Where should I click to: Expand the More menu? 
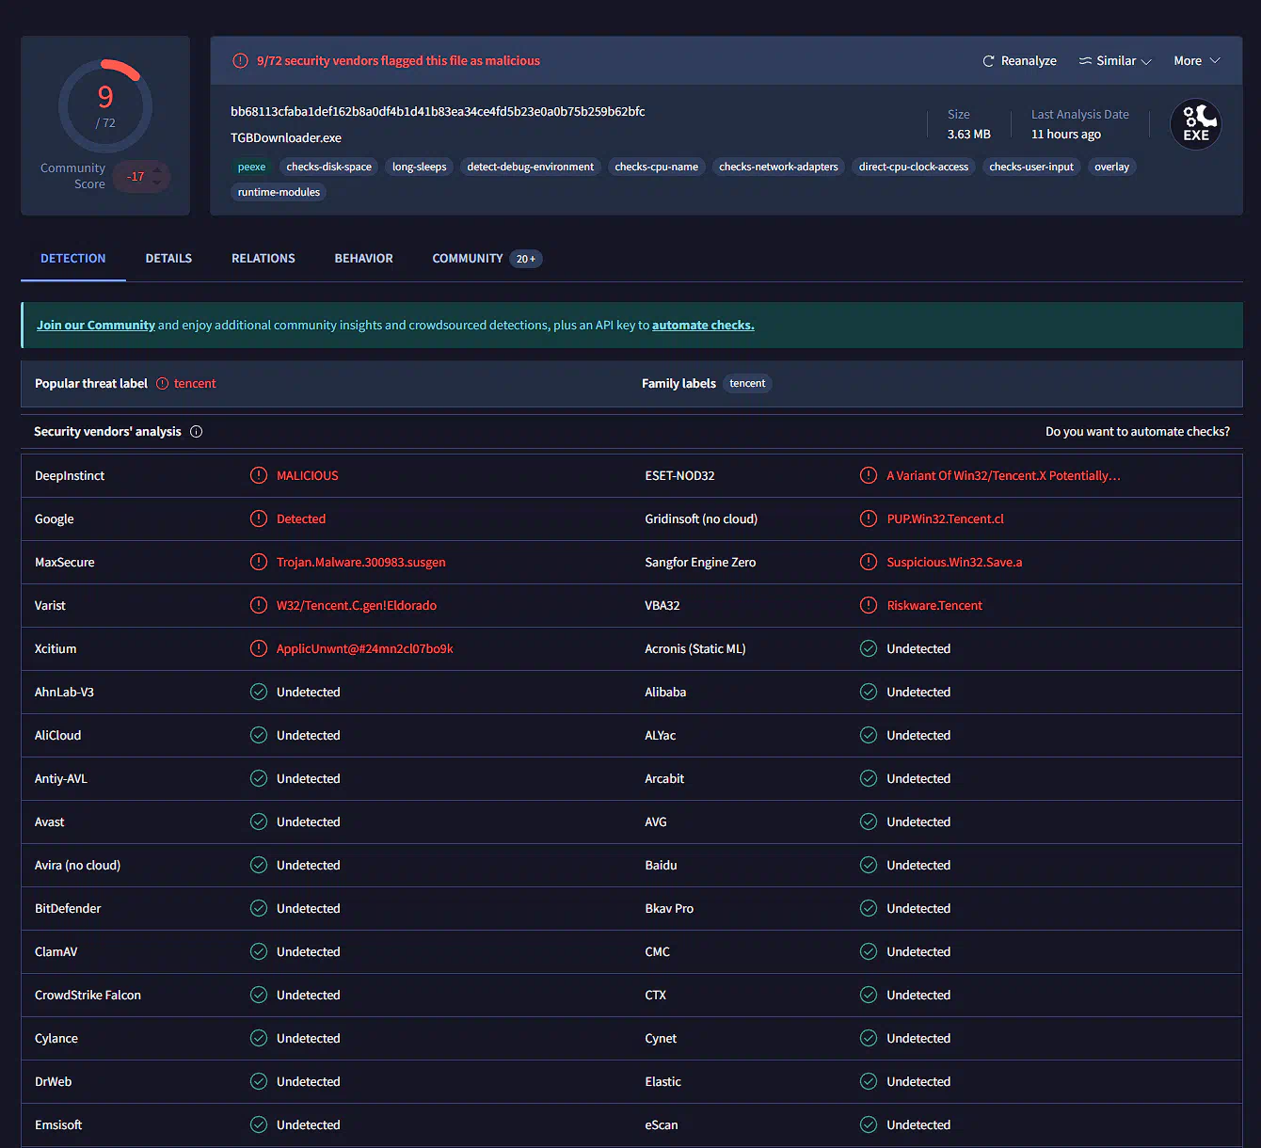1197,61
